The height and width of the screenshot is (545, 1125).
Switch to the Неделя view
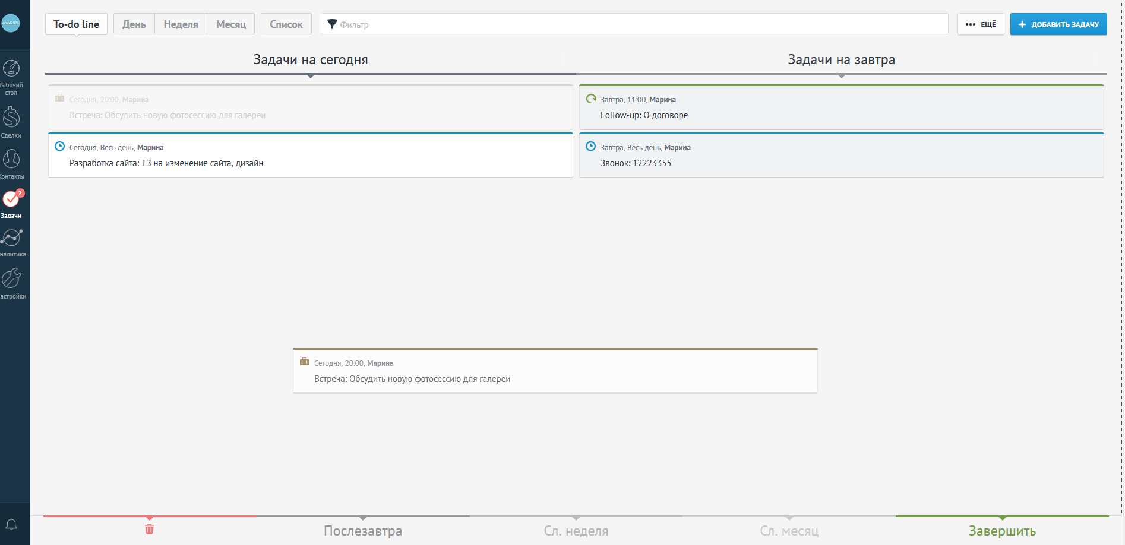coord(181,24)
